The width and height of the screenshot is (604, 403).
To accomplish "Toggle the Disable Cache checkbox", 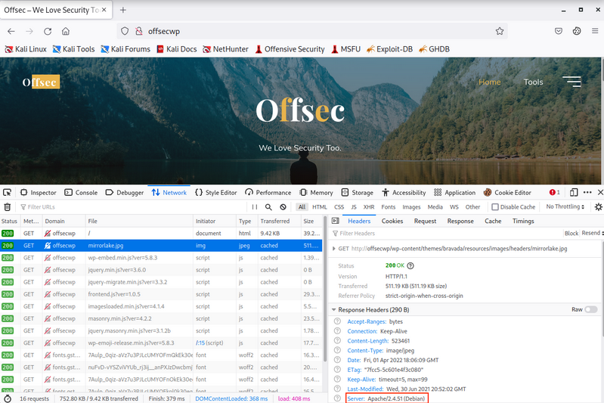I will [495, 206].
